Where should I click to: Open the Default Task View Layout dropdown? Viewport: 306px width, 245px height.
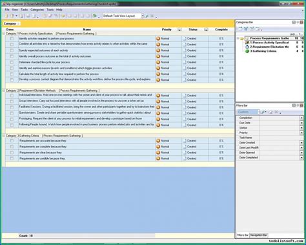[x=142, y=16]
